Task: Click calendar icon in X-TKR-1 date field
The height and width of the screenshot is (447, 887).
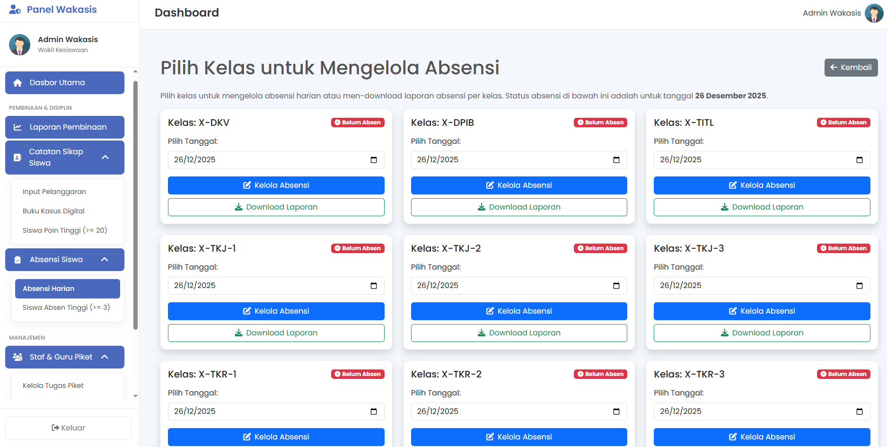Action: click(374, 412)
